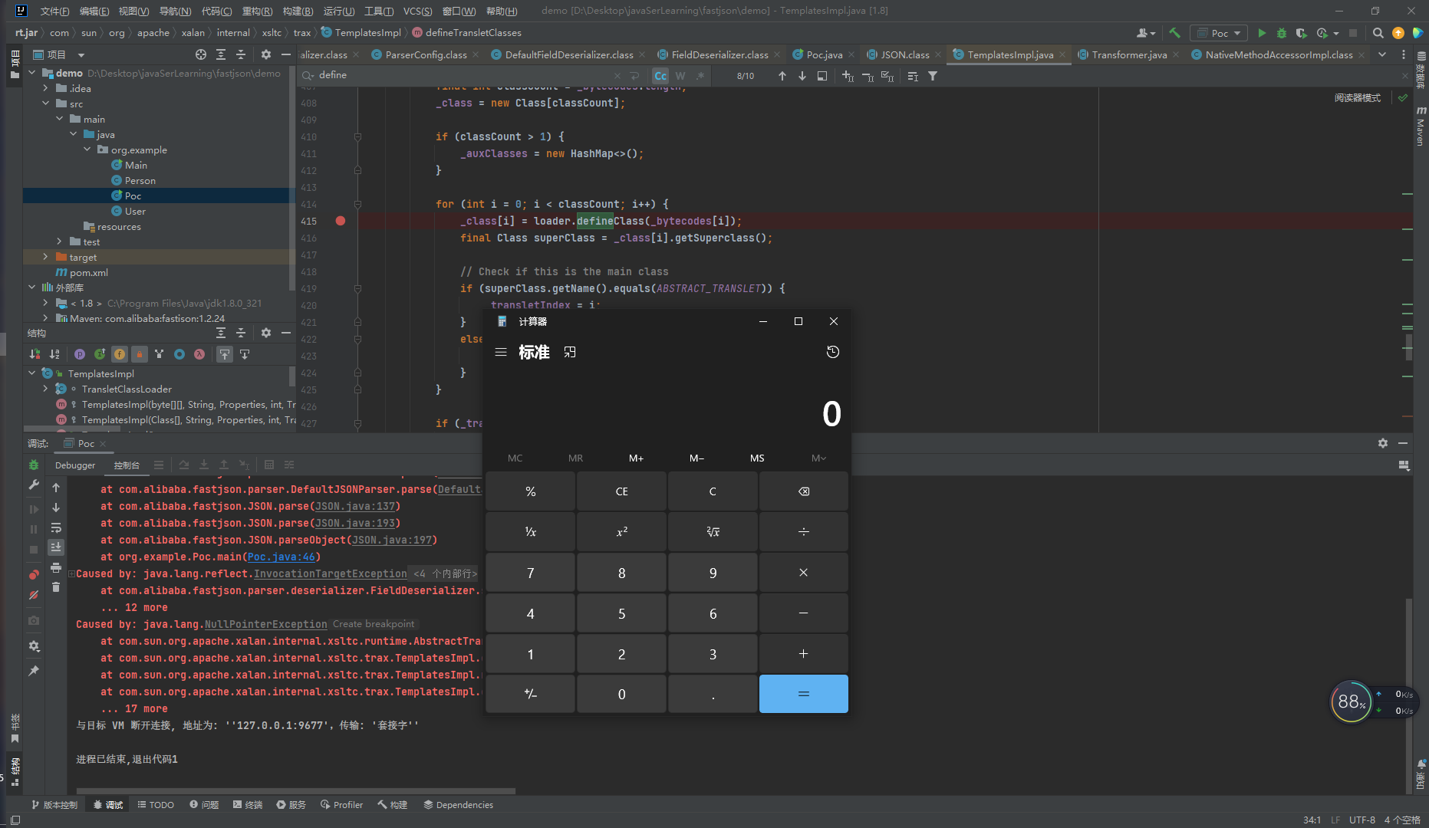Open Search Everywhere magnifier icon

click(1378, 33)
